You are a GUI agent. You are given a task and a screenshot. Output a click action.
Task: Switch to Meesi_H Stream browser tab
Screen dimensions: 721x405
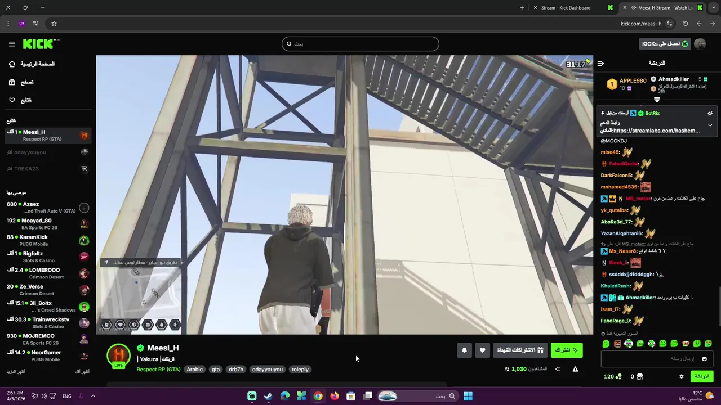pyautogui.click(x=662, y=8)
